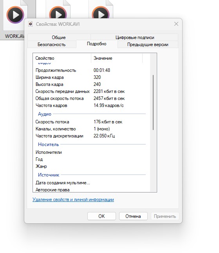Click the ОК button
Image resolution: width=219 pixels, height=253 pixels.
[101, 216]
